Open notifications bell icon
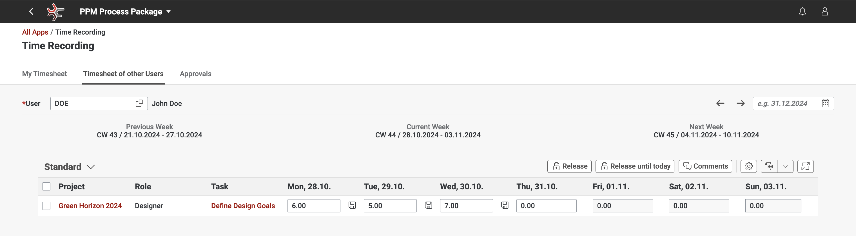856x236 pixels. 802,12
